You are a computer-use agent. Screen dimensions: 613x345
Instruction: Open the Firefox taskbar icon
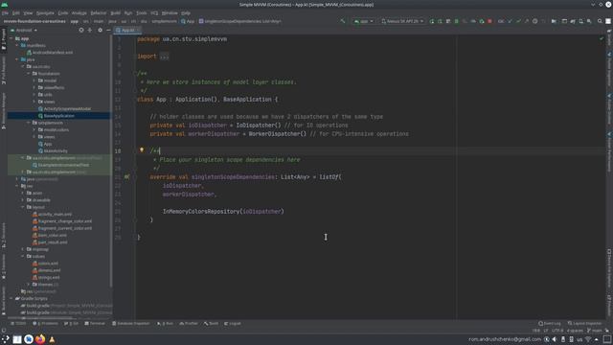40,339
